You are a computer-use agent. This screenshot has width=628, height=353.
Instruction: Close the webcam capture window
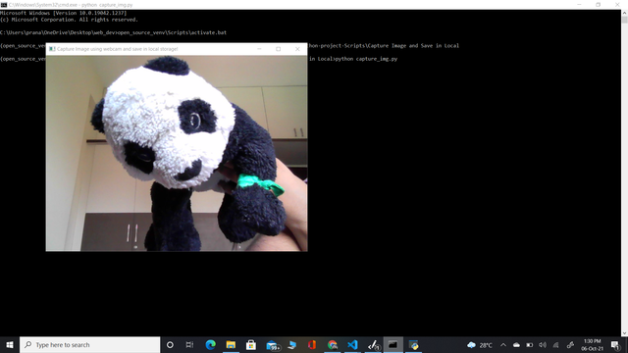coord(297,49)
